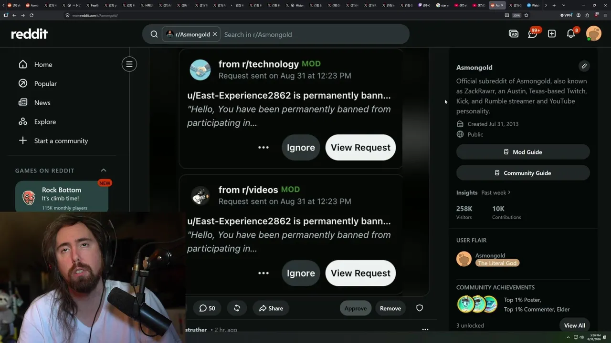The width and height of the screenshot is (611, 343).
Task: View All community achievements
Action: click(574, 325)
